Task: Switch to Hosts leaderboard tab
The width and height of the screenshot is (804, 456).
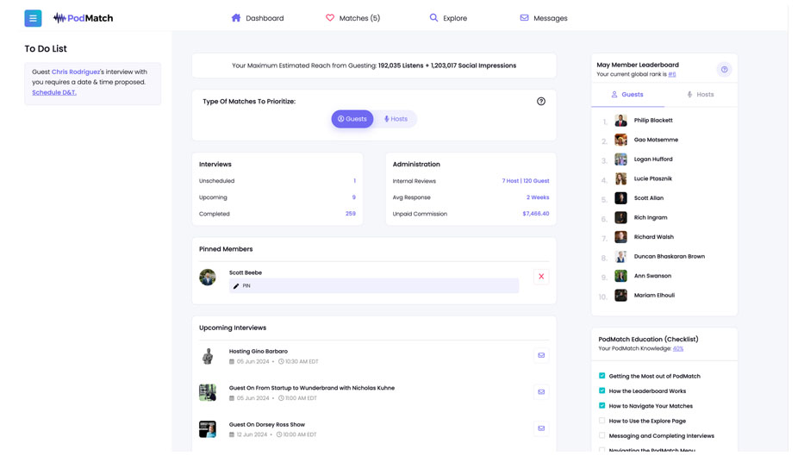Action: point(700,95)
